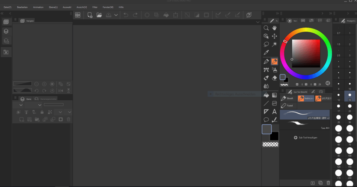Click the layers stack sidebar icon
This screenshot has width=357, height=187.
(x=6, y=31)
